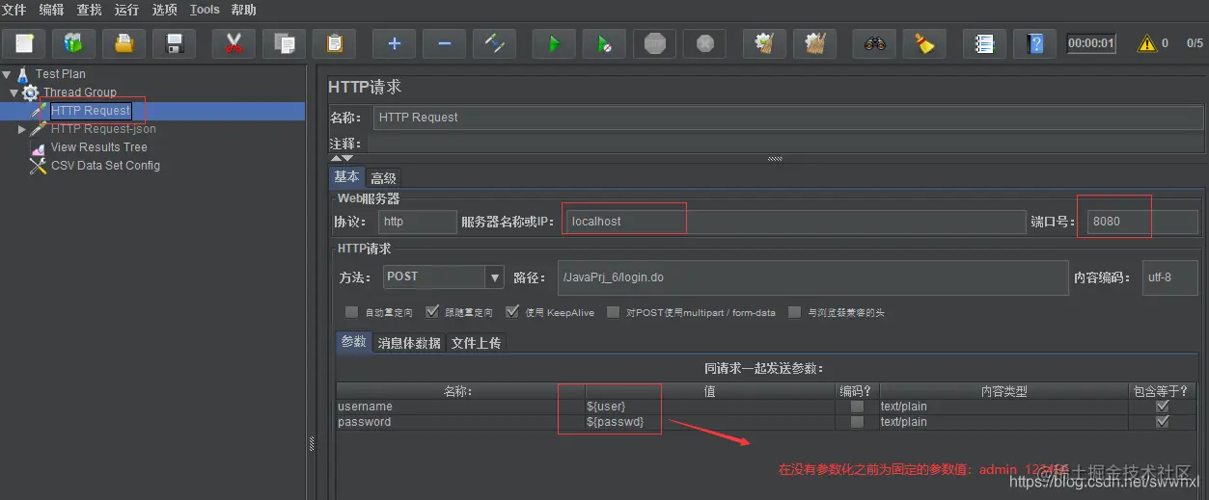Open the Templates toolbar icon
The image size is (1209, 500).
[73, 43]
